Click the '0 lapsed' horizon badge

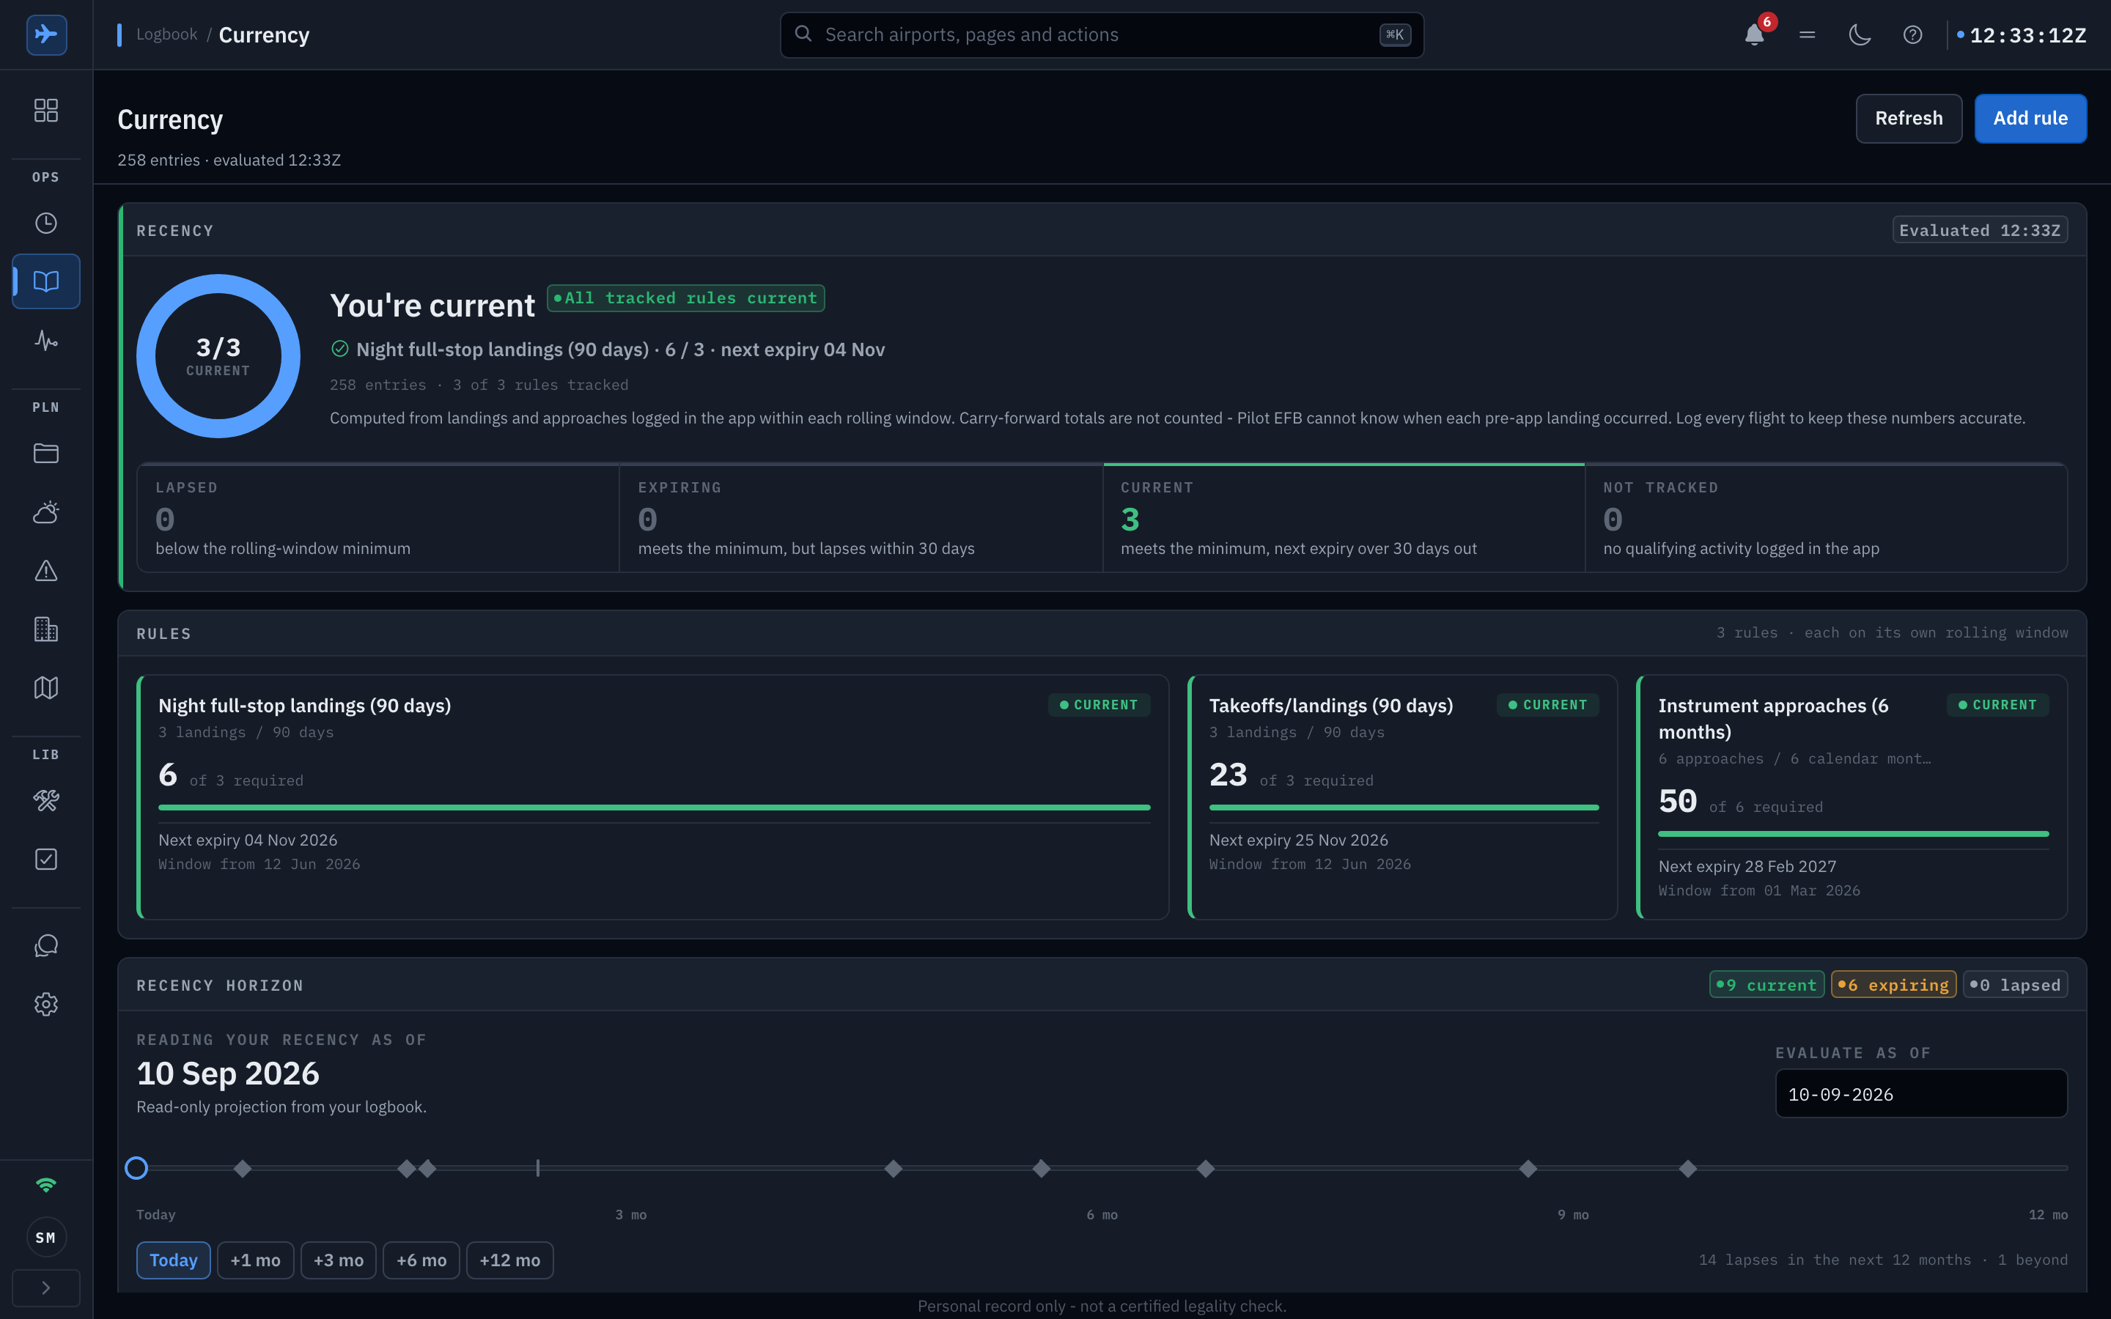tap(2015, 984)
